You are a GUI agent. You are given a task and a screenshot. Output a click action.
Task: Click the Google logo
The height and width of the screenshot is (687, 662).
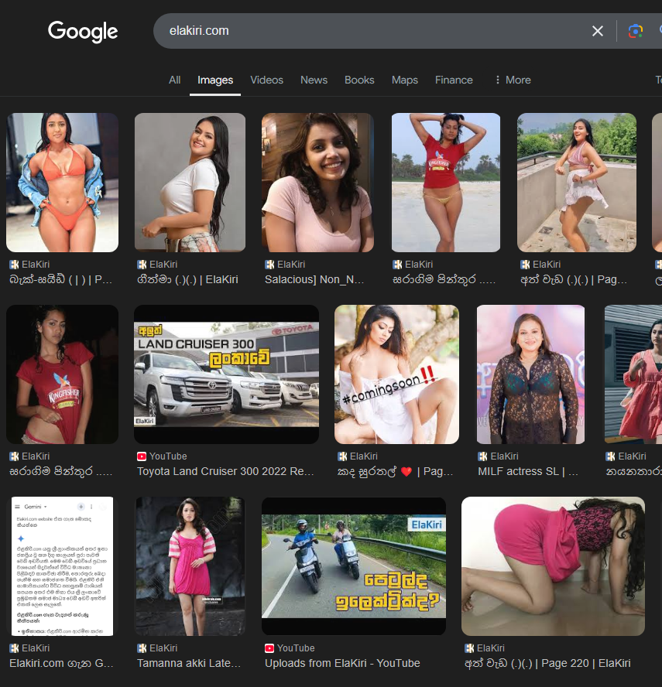pos(83,32)
